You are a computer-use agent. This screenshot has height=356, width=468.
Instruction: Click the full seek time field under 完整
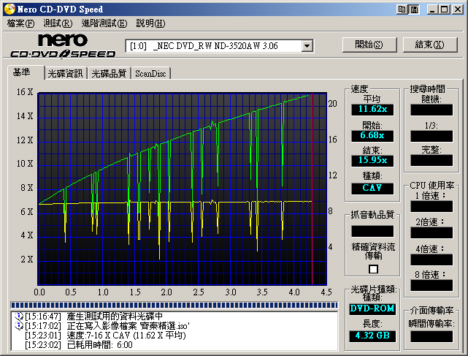coord(431,161)
